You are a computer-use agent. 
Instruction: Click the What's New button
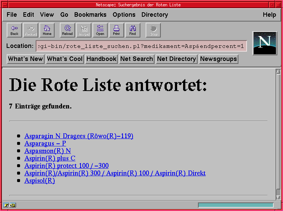[x=26, y=59]
